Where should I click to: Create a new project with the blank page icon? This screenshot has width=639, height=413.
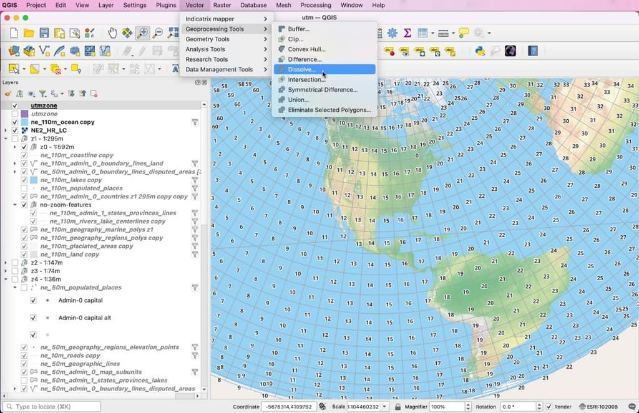pos(14,33)
